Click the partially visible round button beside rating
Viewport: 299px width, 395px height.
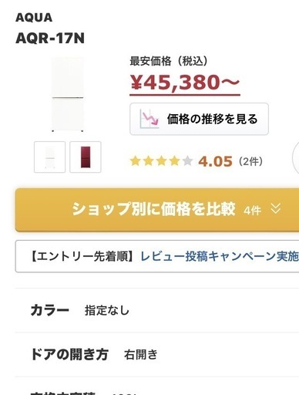[x=296, y=157]
